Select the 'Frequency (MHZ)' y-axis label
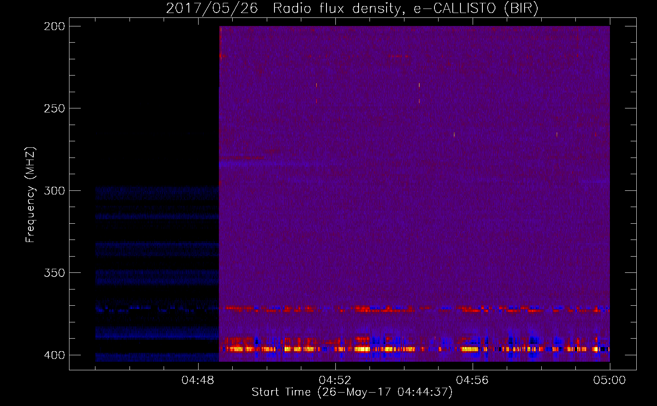 point(30,195)
